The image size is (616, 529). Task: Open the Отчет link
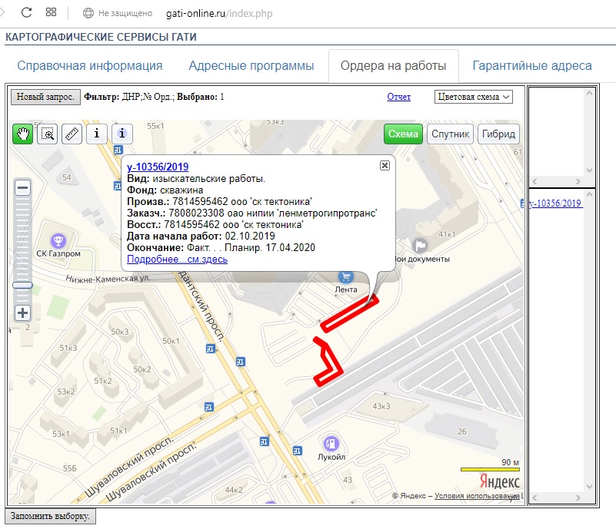point(398,97)
